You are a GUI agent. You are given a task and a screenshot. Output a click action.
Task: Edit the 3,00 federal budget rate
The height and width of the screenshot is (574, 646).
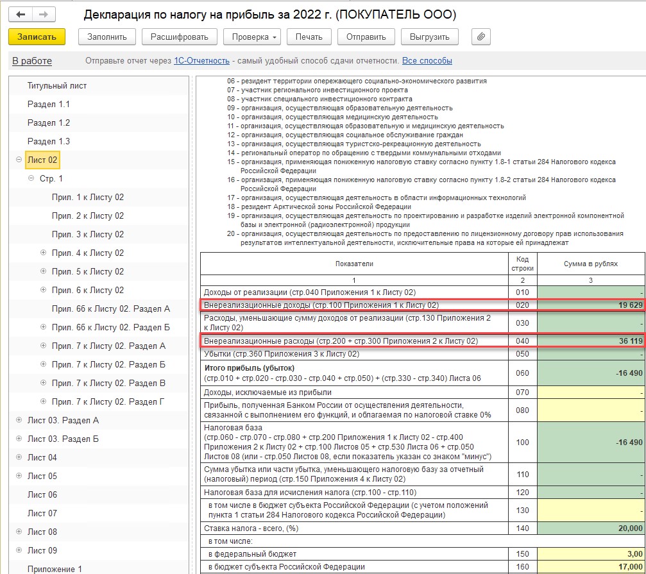click(591, 554)
